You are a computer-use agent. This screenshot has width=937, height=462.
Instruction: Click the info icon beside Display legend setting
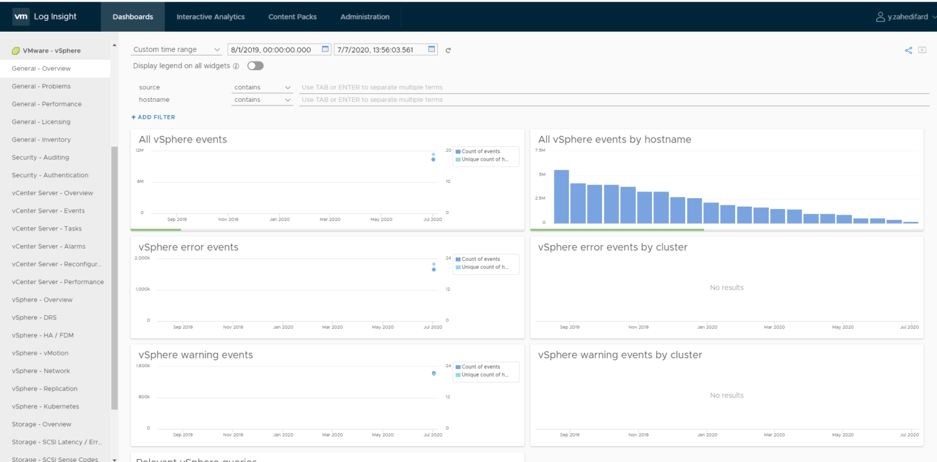point(236,66)
